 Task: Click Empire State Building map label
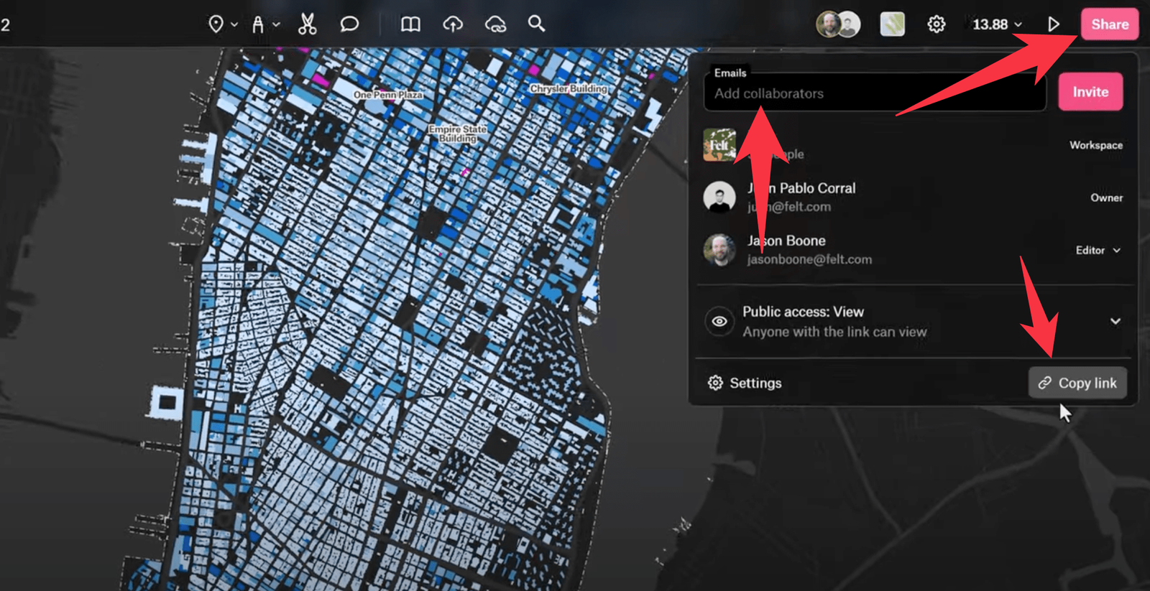458,134
